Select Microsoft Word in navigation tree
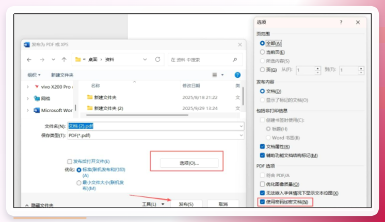Screen dimensions: 385x222 [x=53, y=110]
